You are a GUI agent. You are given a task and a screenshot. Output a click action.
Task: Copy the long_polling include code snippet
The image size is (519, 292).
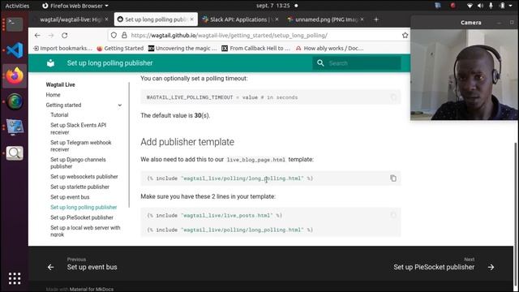coord(393,178)
